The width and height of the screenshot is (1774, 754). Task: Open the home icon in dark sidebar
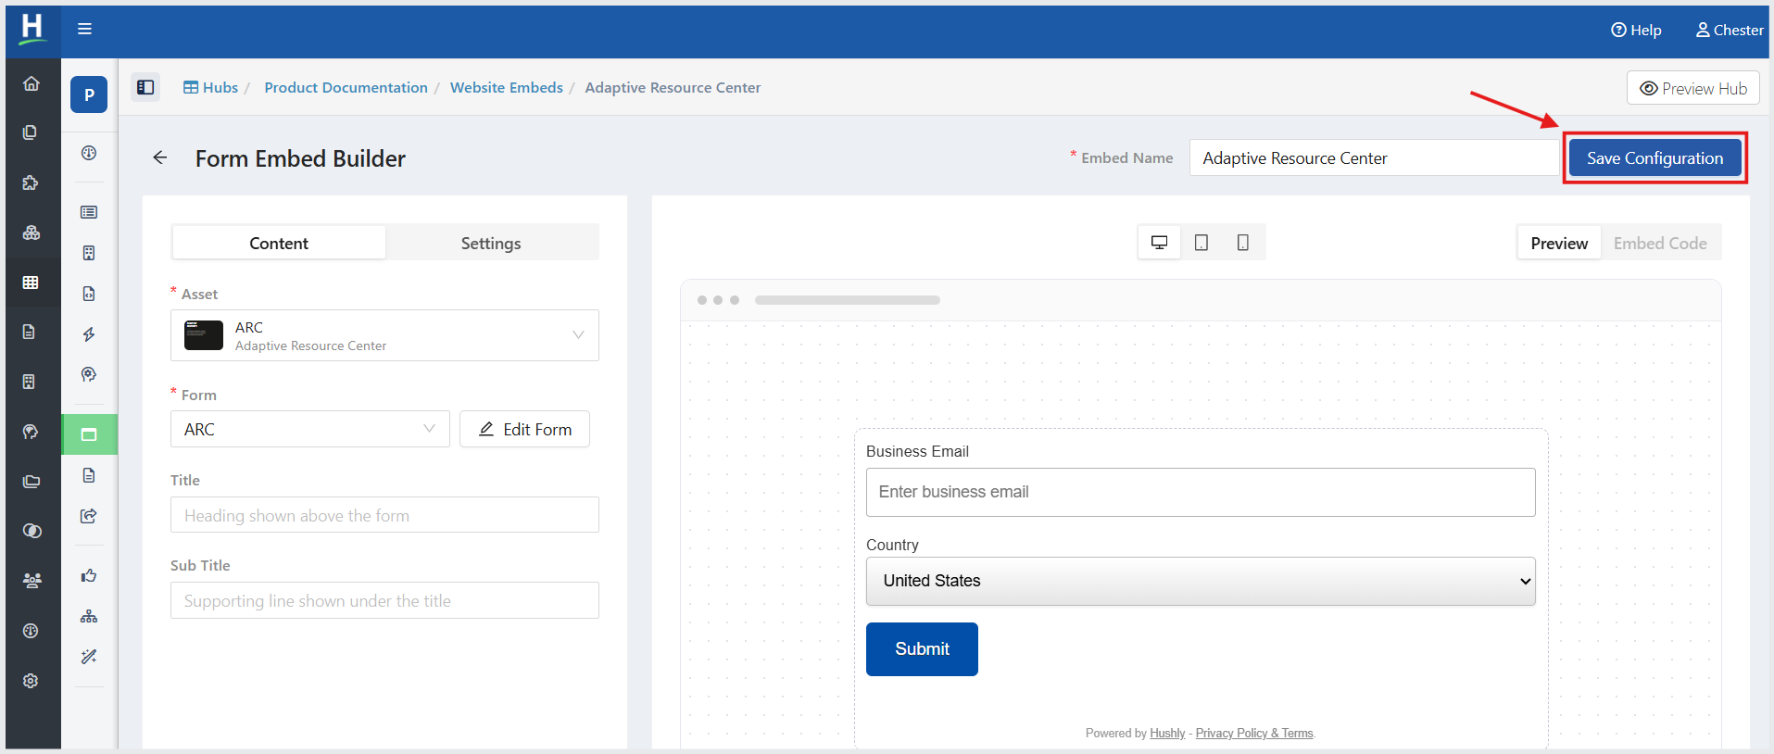pos(31,83)
